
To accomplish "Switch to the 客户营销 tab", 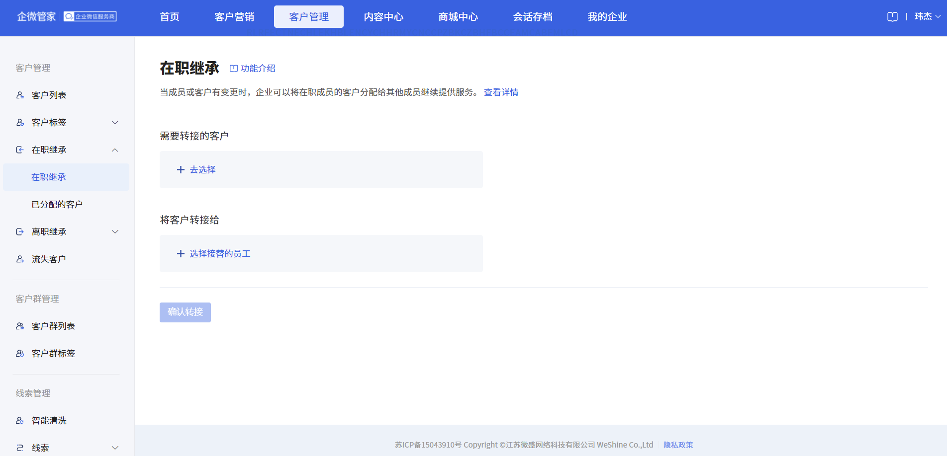I will pos(234,17).
